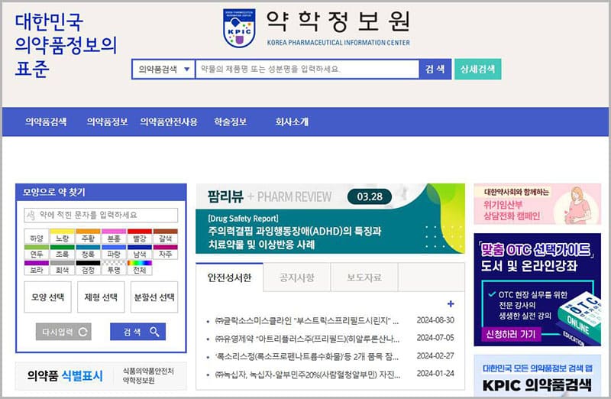The width and height of the screenshot is (611, 399).
Task: Select the 노랑 yellow color swatch
Action: pos(63,237)
